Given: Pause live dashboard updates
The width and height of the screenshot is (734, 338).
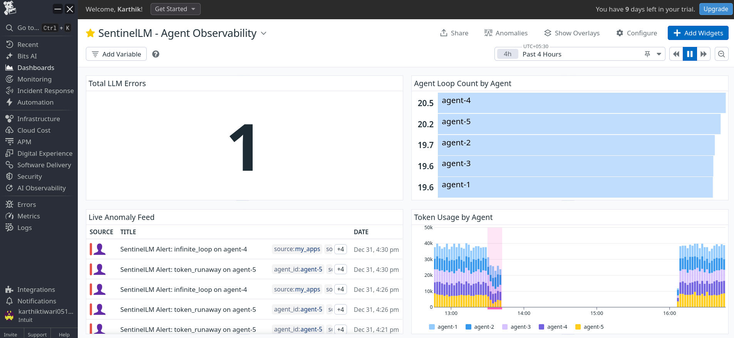Looking at the screenshot, I should click(x=690, y=54).
